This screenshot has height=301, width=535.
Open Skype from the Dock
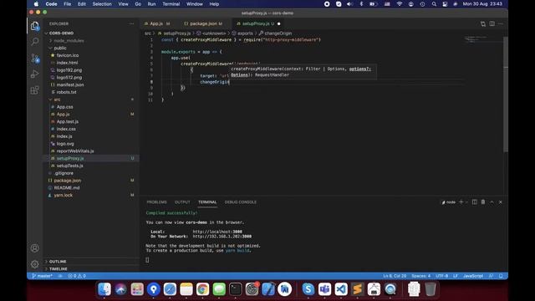click(x=308, y=289)
